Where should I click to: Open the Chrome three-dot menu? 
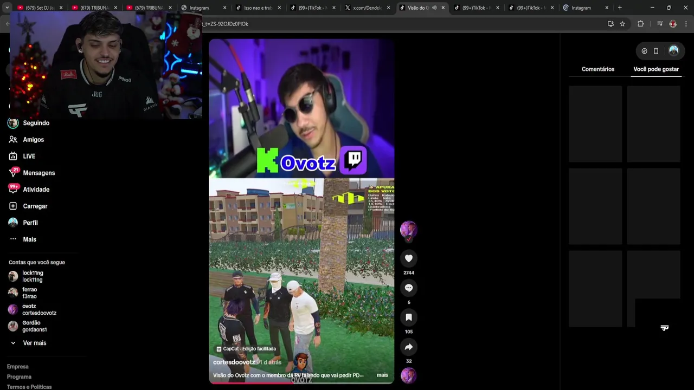pos(686,24)
